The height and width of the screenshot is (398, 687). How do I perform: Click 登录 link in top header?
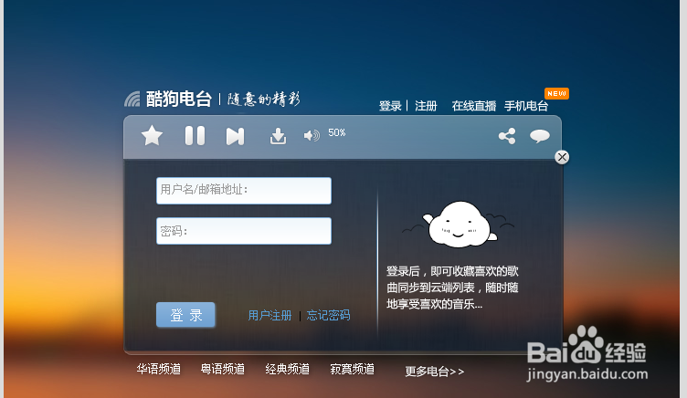click(390, 106)
